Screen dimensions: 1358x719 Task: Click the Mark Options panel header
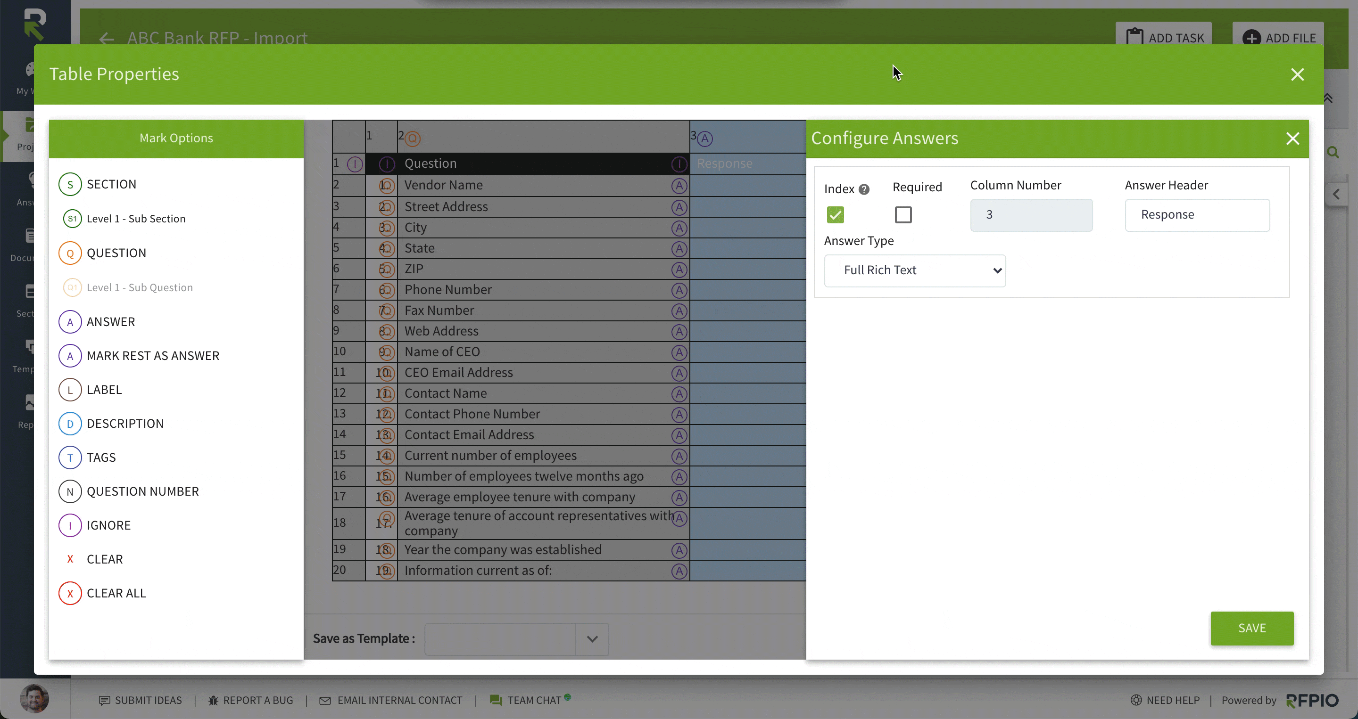(x=176, y=139)
